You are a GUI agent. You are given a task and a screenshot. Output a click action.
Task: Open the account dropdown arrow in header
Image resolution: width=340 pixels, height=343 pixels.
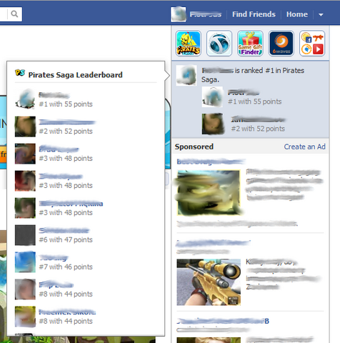pos(321,15)
